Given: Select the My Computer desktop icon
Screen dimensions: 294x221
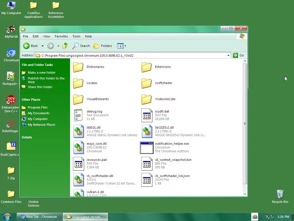Looking at the screenshot, I should tap(11, 8).
